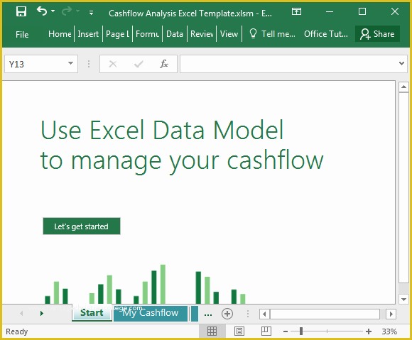Save the workbook with the floppy disk icon

pyautogui.click(x=21, y=11)
